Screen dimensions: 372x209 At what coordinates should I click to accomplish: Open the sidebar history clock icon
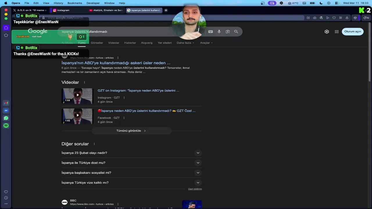6,198
